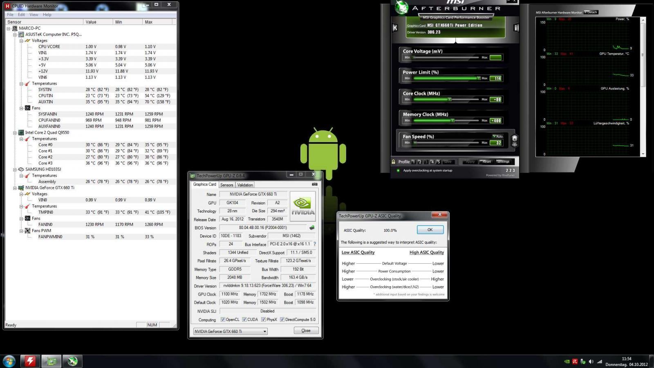Click the Core Clock +80 value field

496,99
